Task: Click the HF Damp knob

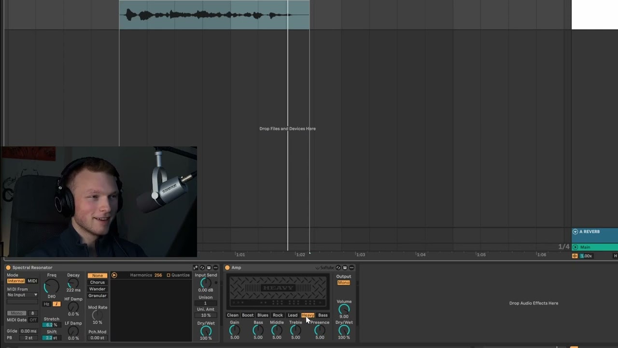Action: click(x=73, y=307)
